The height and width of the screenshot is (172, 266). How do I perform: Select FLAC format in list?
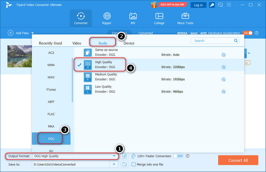point(51,114)
